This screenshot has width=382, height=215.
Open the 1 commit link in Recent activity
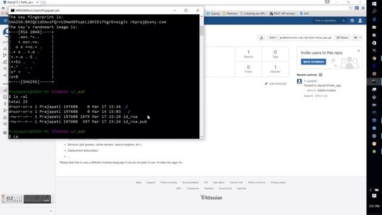310,81
